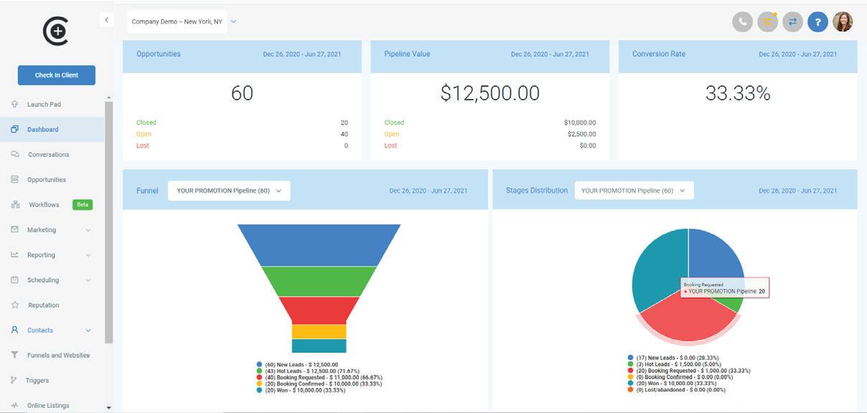Image resolution: width=867 pixels, height=413 pixels.
Task: Toggle the Hot Leads funnel legend swatch
Action: [259, 371]
